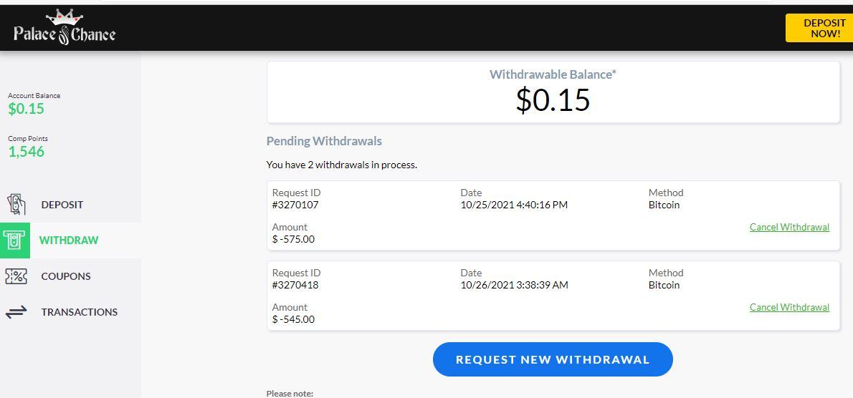853x398 pixels.
Task: Click the 1,546 comp points value
Action: pos(27,152)
